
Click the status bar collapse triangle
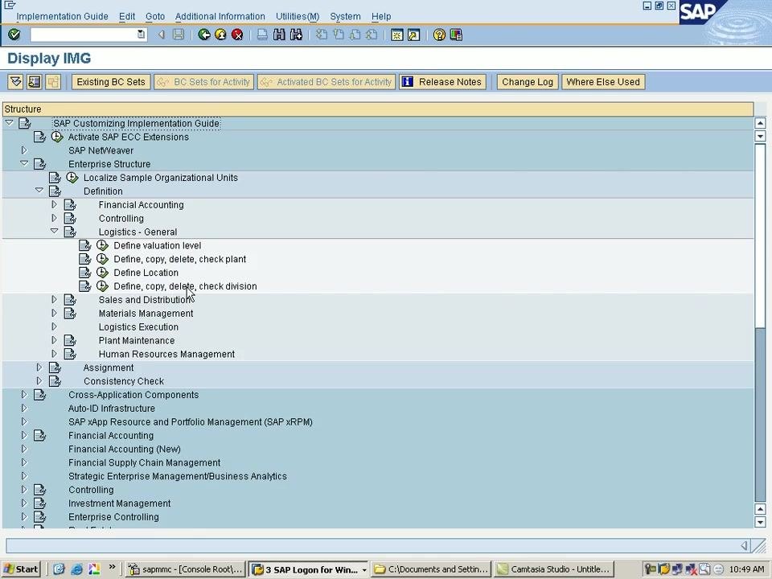point(744,545)
